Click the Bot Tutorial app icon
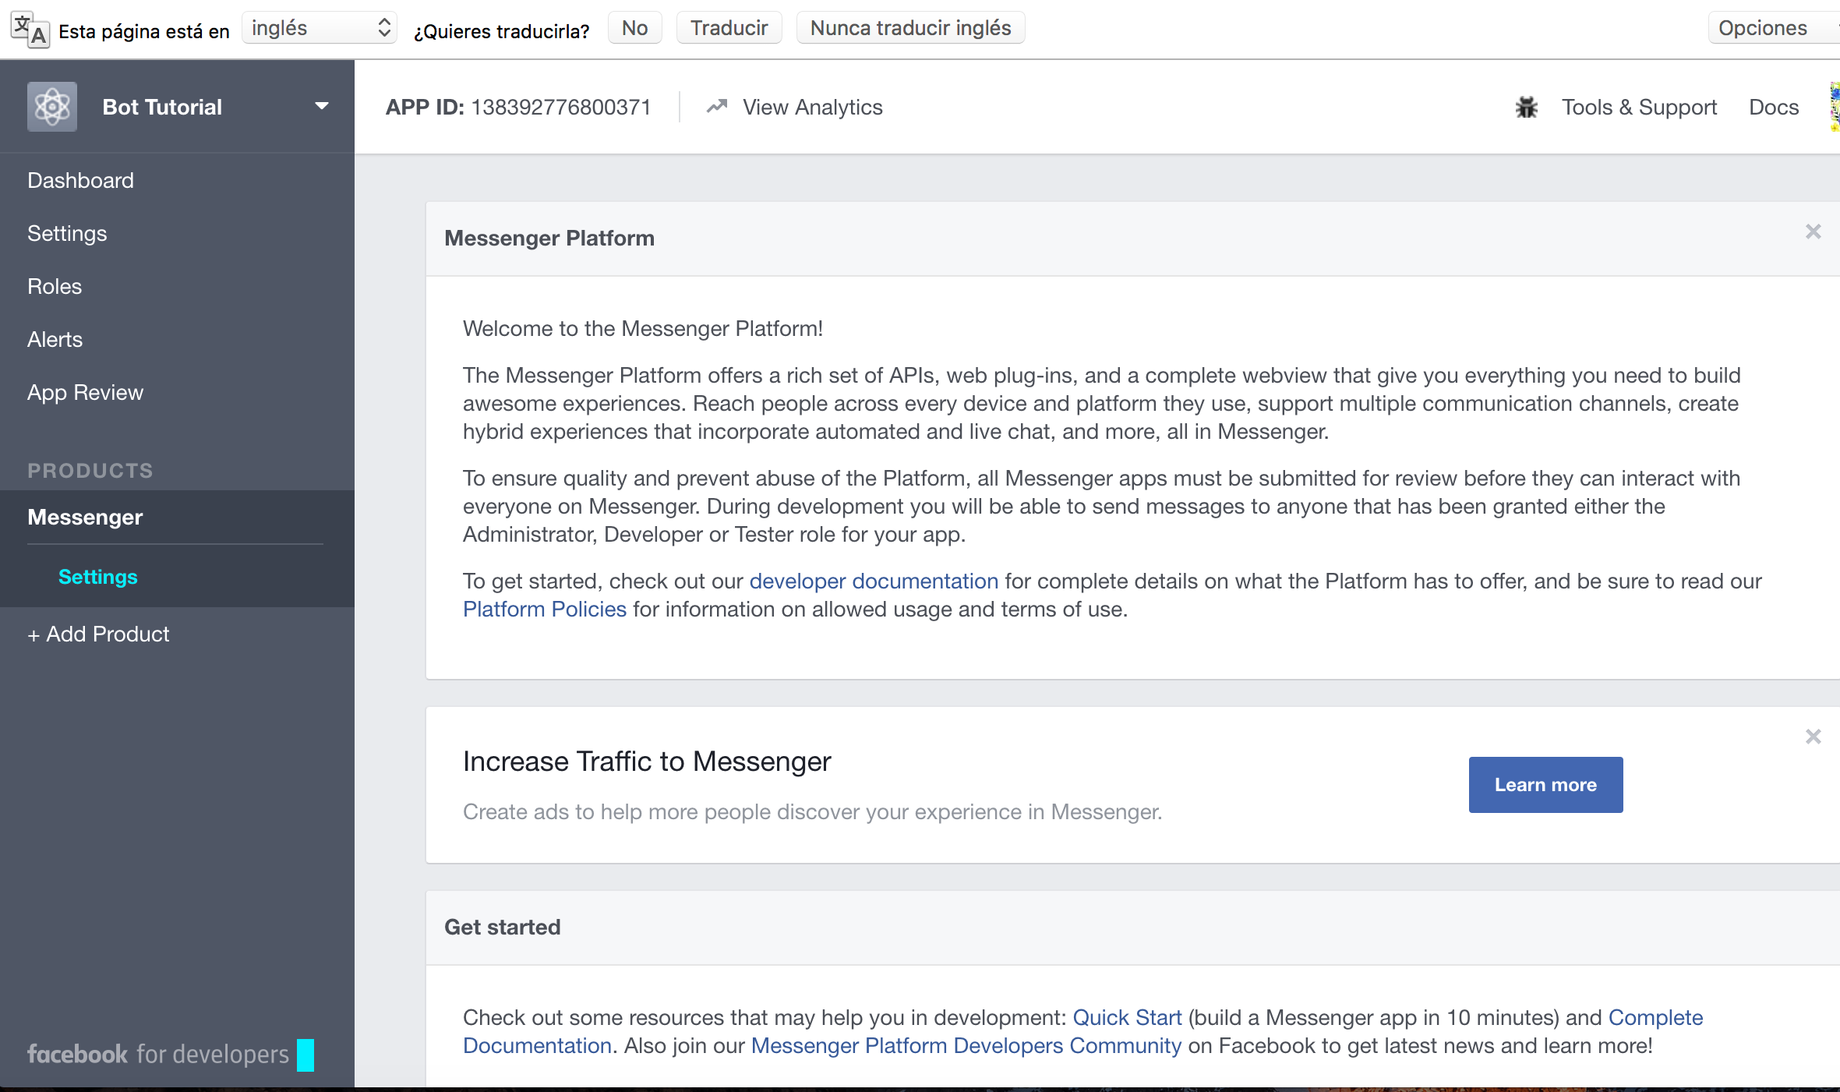Screen dimensions: 1840x1092 [51, 107]
